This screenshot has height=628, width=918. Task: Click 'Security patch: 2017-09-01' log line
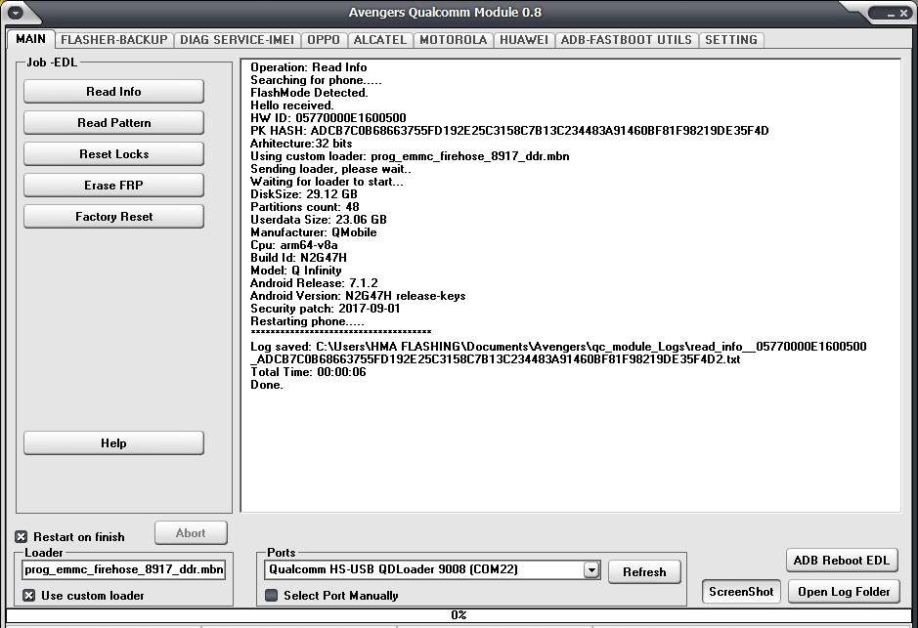(x=325, y=309)
